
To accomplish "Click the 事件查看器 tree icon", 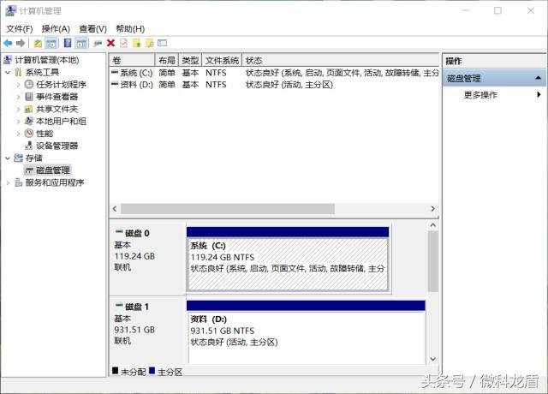I will (x=29, y=97).
